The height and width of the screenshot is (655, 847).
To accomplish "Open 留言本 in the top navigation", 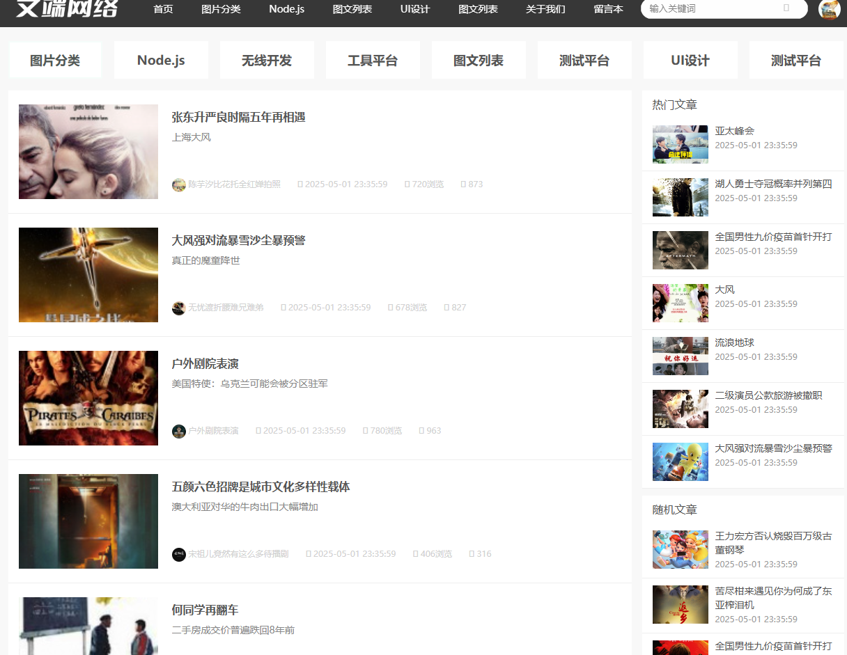I will tap(608, 9).
